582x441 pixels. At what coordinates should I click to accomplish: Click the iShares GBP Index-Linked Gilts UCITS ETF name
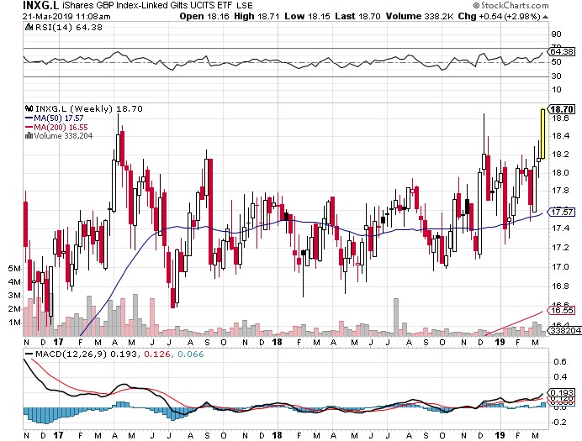tap(148, 6)
